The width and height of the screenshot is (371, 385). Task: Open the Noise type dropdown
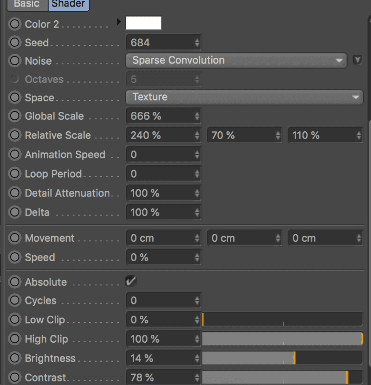tap(236, 60)
